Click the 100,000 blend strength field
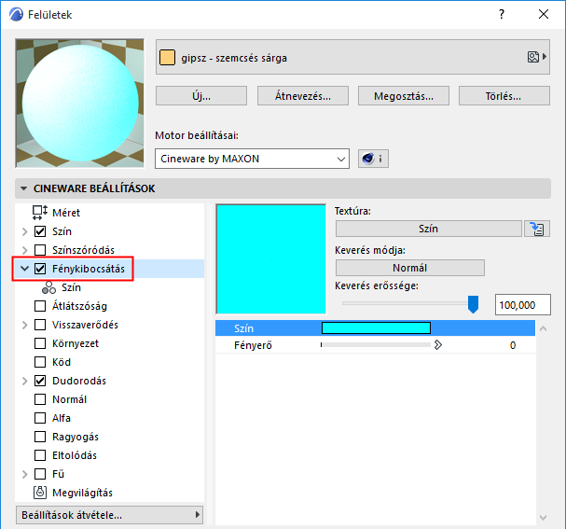 pyautogui.click(x=523, y=304)
